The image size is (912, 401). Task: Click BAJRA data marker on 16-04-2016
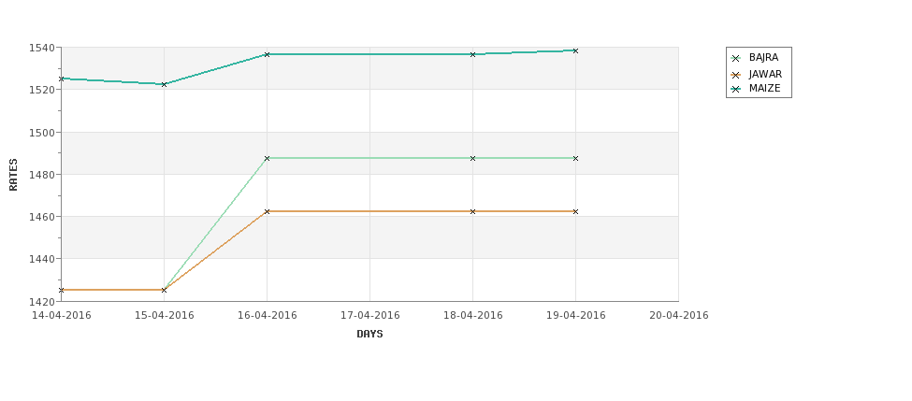coord(267,158)
